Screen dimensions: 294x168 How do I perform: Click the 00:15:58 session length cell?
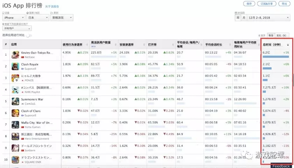(211, 99)
